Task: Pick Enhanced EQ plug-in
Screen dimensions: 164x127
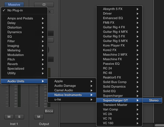Action: (119, 18)
